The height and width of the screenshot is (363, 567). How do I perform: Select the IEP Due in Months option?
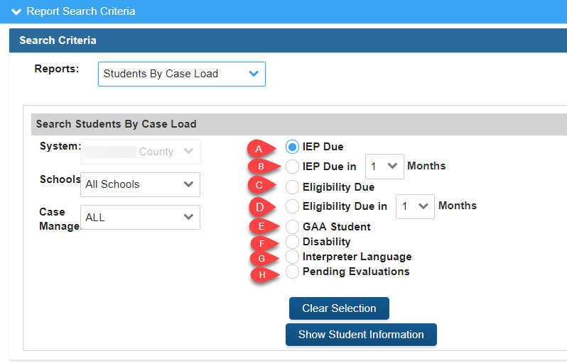pos(292,167)
